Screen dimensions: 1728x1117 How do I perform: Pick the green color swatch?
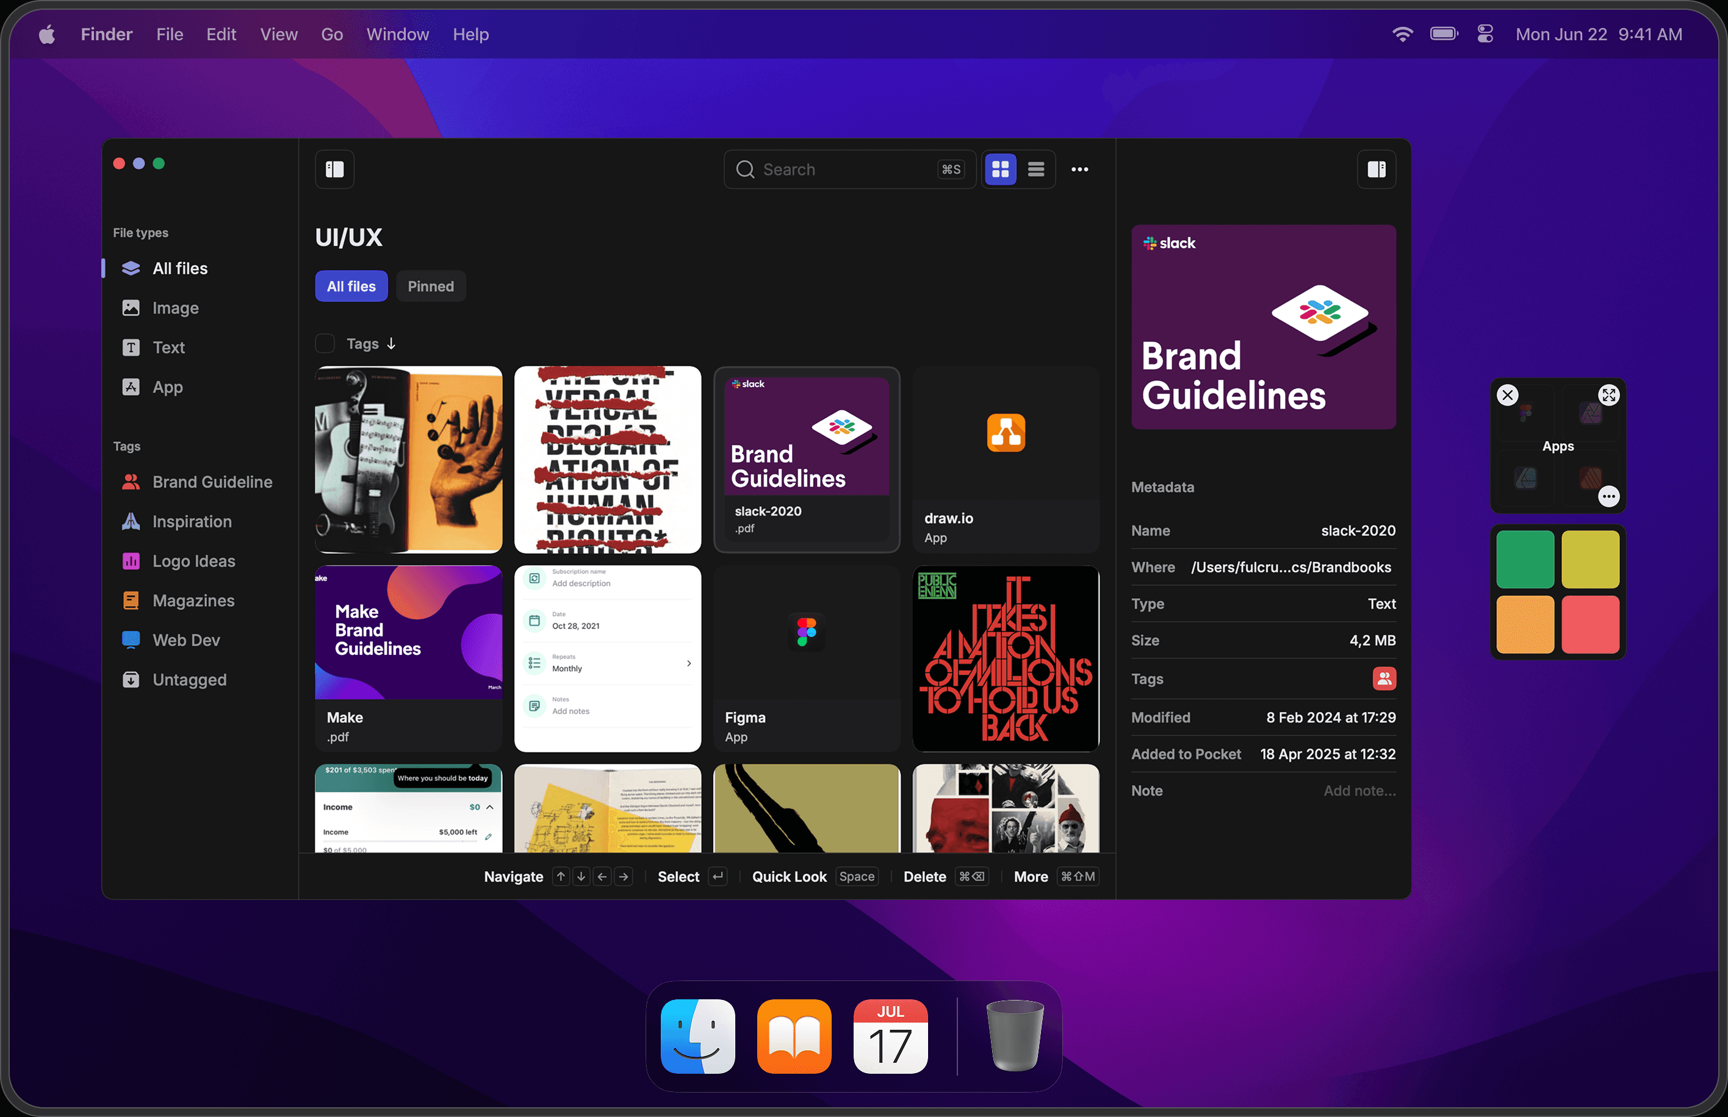click(1525, 559)
